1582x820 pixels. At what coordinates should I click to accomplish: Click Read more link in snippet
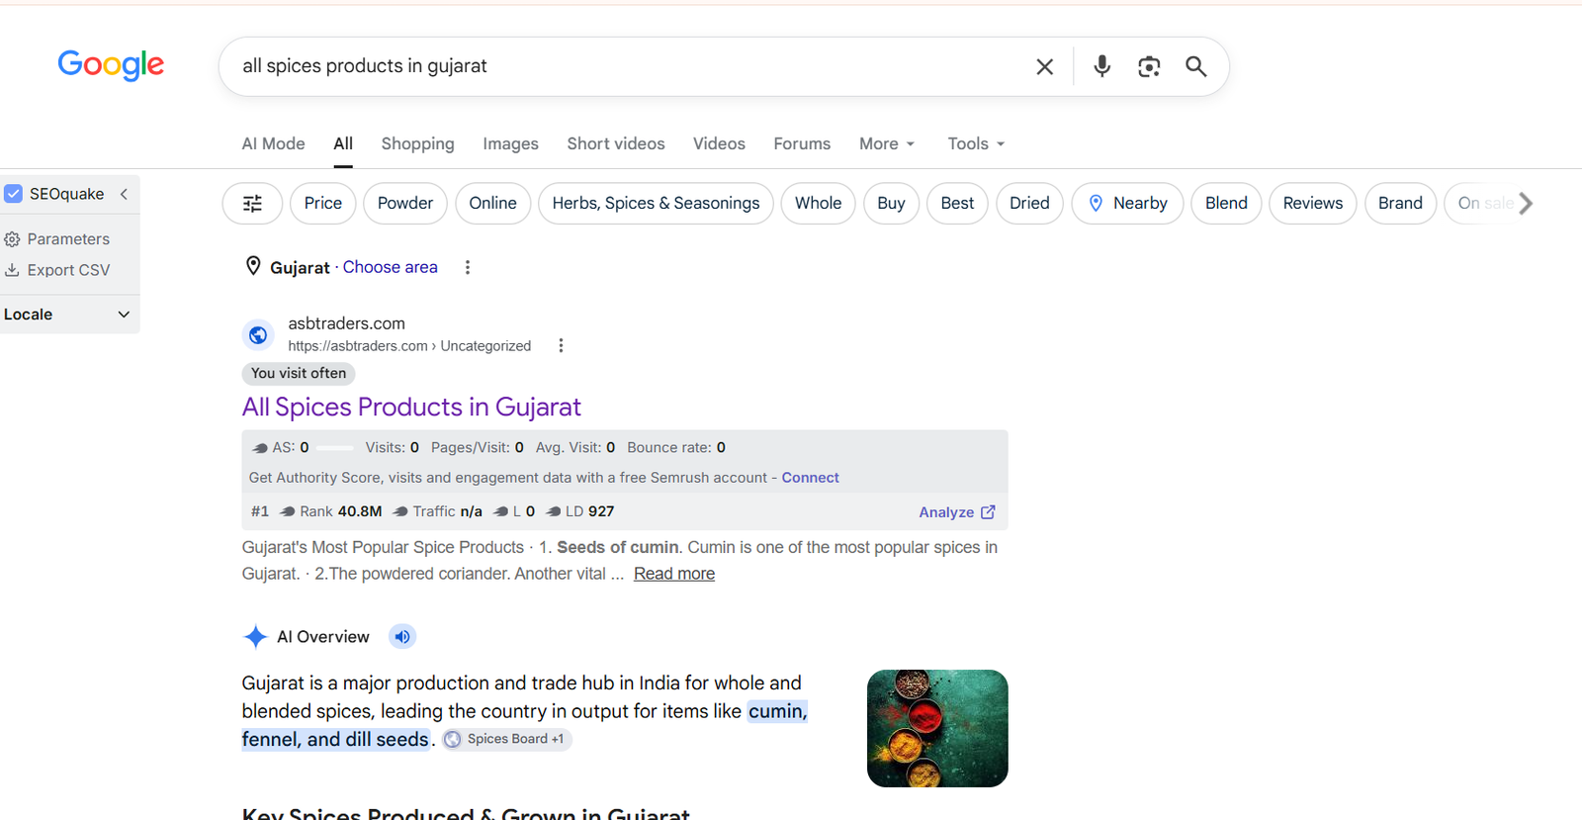pos(674,574)
